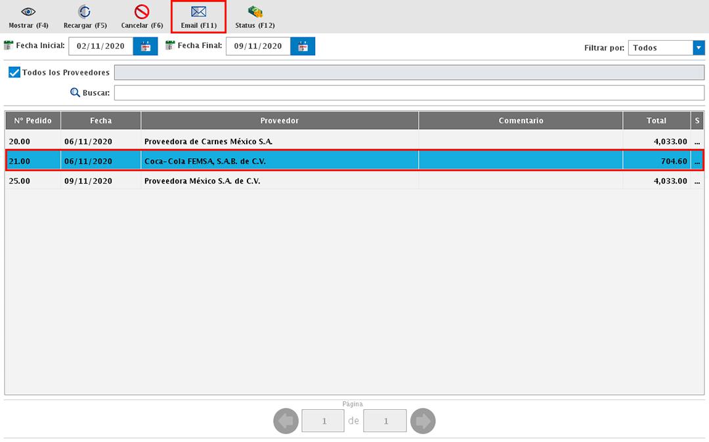709x442 pixels.
Task: Click the Fecha Inicial date field
Action: click(x=100, y=47)
